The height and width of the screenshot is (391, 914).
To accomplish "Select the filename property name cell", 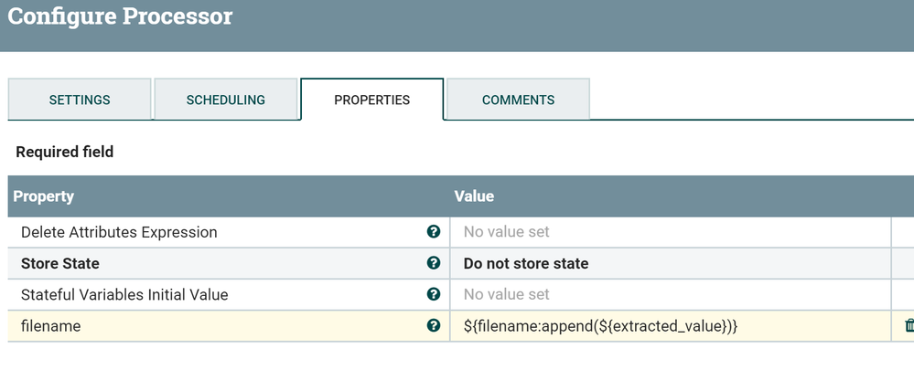I will click(50, 325).
